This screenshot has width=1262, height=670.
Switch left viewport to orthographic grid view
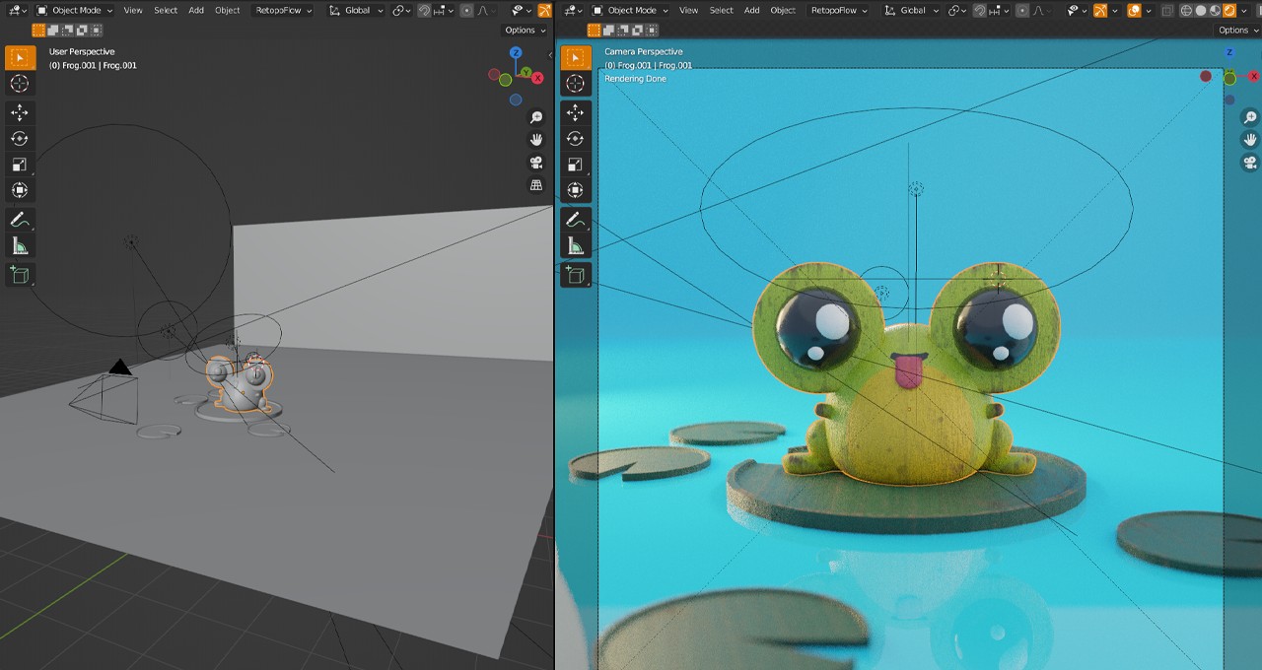[536, 185]
